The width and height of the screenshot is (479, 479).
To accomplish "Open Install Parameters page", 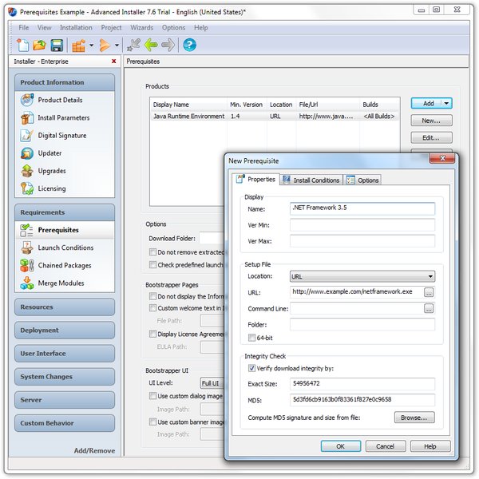I will 64,117.
